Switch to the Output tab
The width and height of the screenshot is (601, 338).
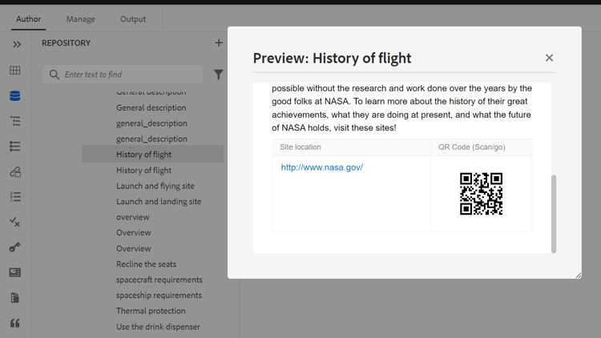(133, 18)
